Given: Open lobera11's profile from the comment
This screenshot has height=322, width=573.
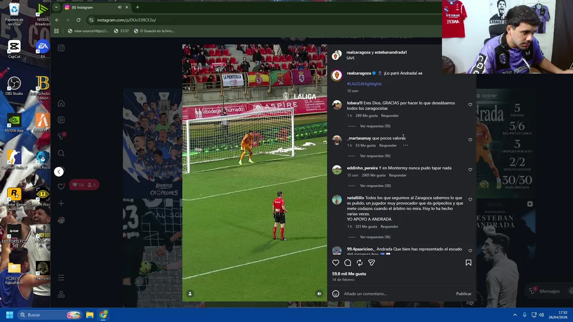Looking at the screenshot, I should coord(355,103).
